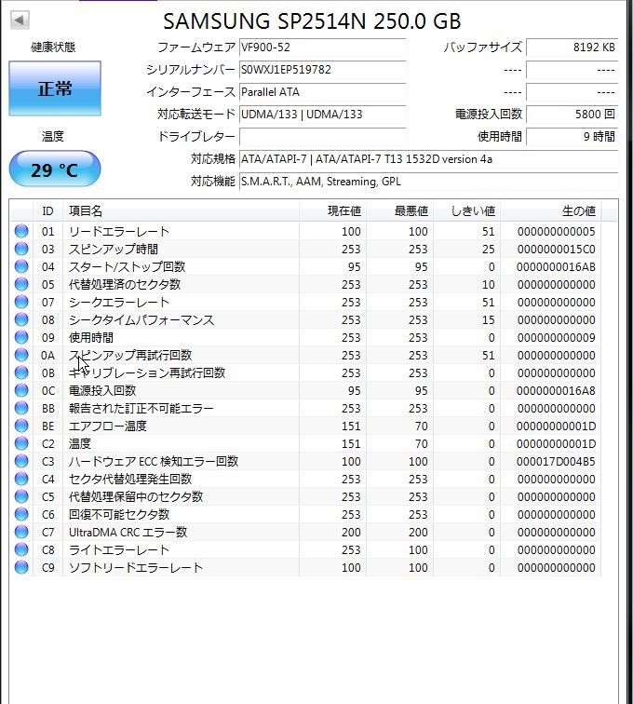633x704 pixels.
Task: Click raw value 000000000009 in 使用時間 row
Action: point(557,337)
